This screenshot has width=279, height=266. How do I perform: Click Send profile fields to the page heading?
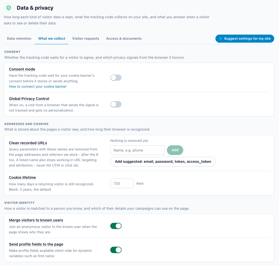click(x=36, y=244)
